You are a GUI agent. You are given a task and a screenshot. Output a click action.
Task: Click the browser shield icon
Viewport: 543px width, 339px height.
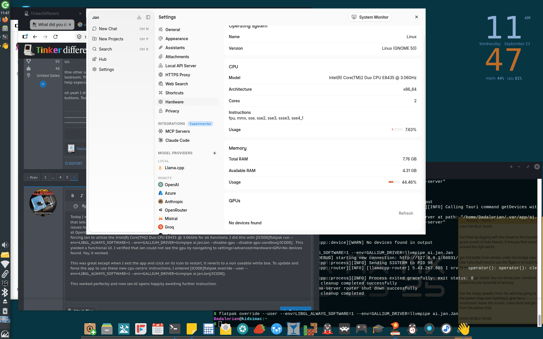click(79, 37)
